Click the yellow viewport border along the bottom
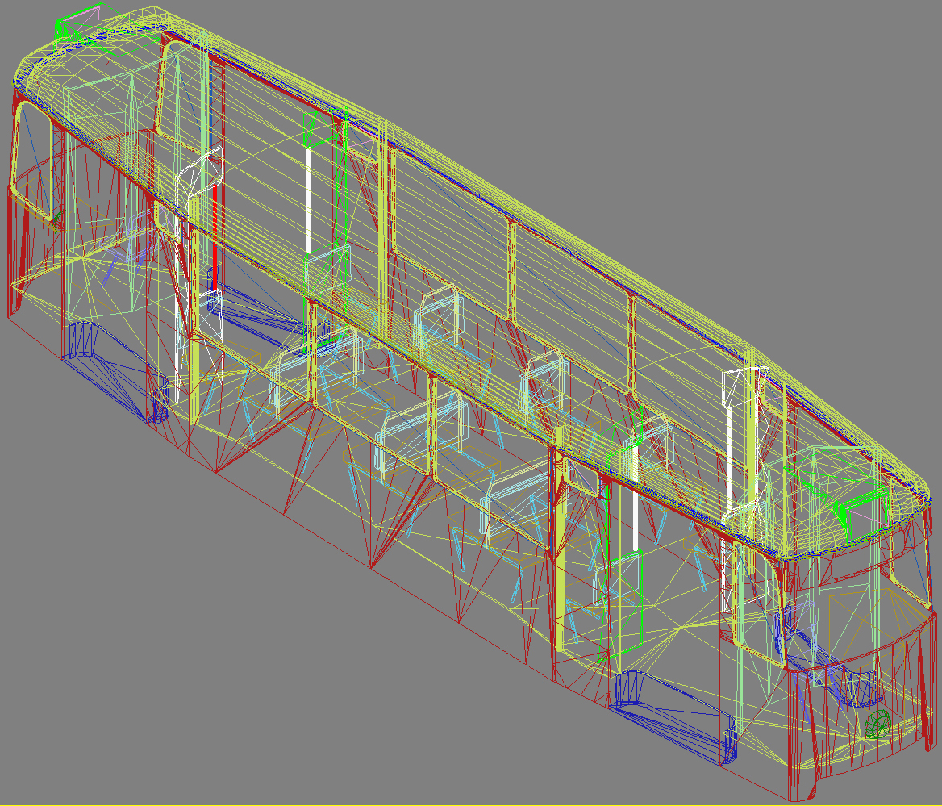 pos(471,804)
